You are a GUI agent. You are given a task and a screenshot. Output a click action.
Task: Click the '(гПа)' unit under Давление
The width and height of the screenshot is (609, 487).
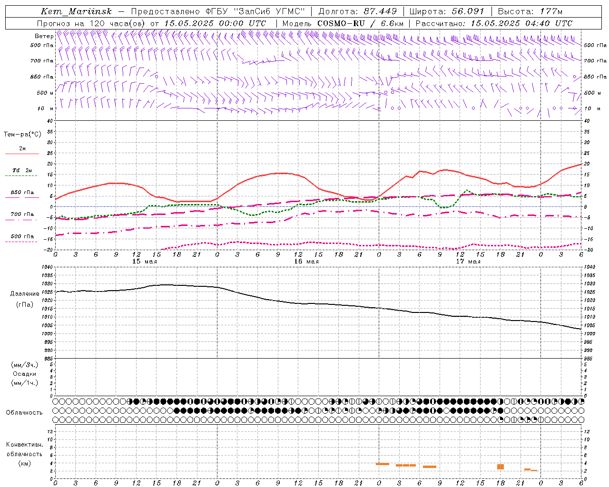pyautogui.click(x=25, y=305)
